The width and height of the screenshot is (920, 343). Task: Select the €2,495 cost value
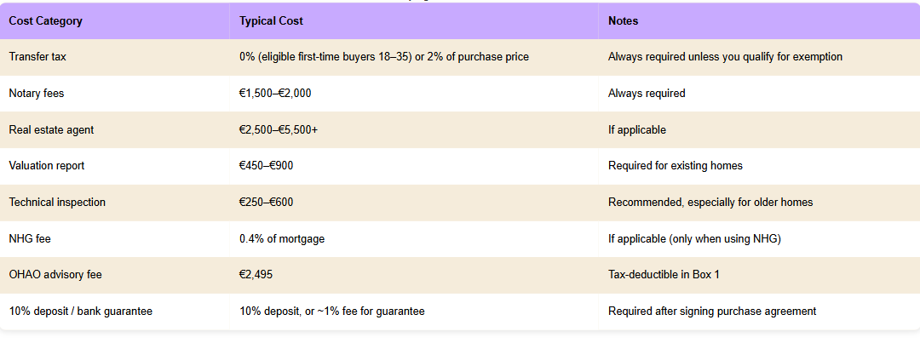256,275
